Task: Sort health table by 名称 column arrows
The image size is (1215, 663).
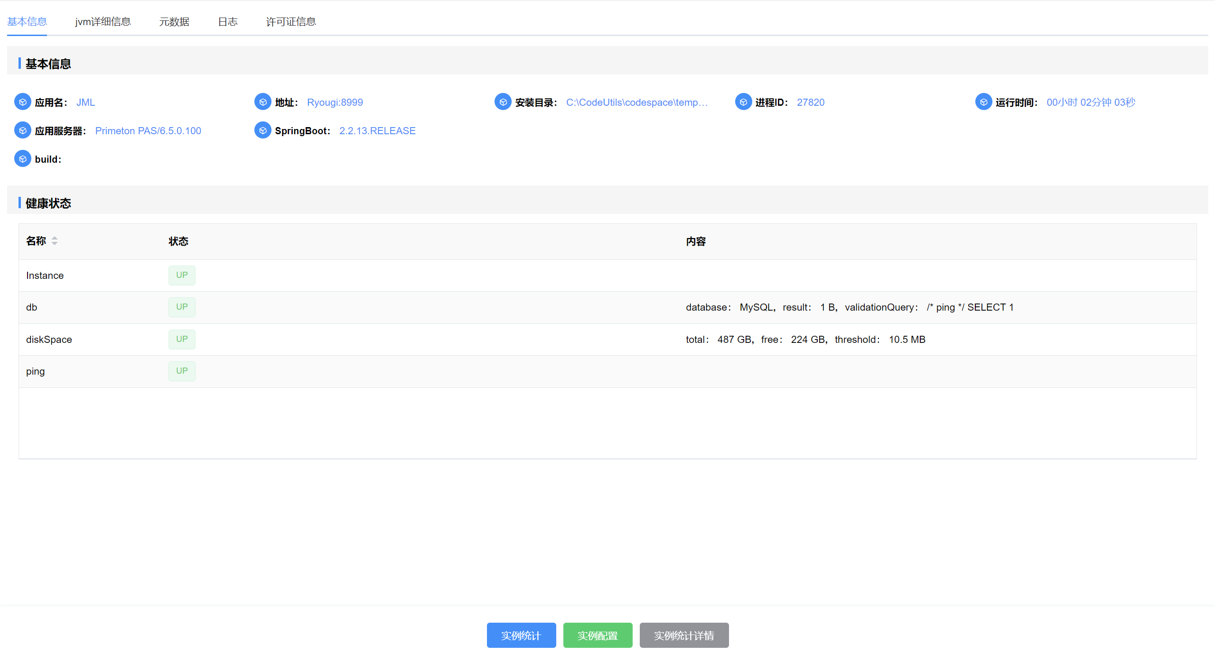Action: [55, 241]
